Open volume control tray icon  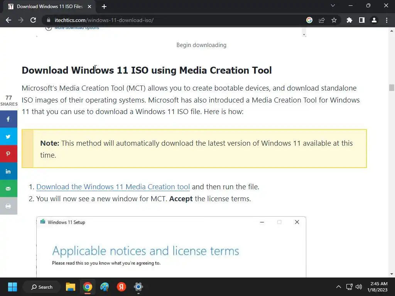pyautogui.click(x=359, y=287)
